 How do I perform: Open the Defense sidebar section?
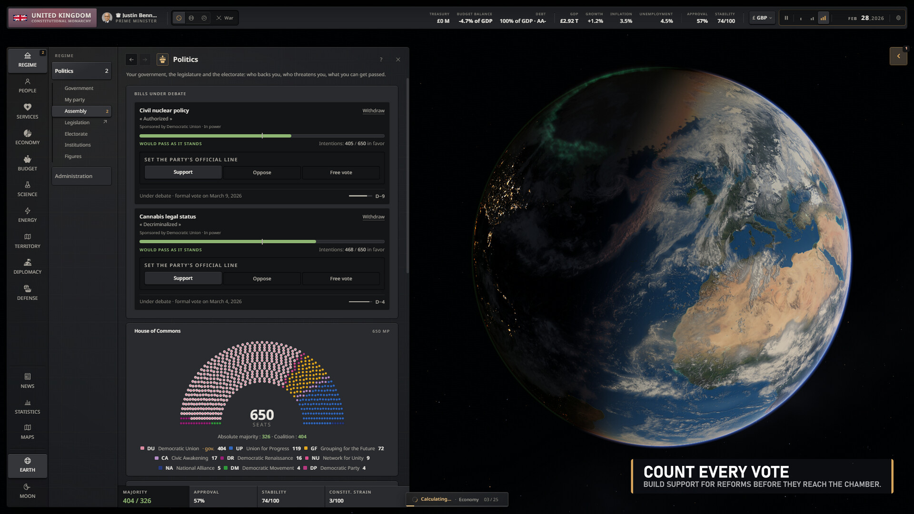27,293
